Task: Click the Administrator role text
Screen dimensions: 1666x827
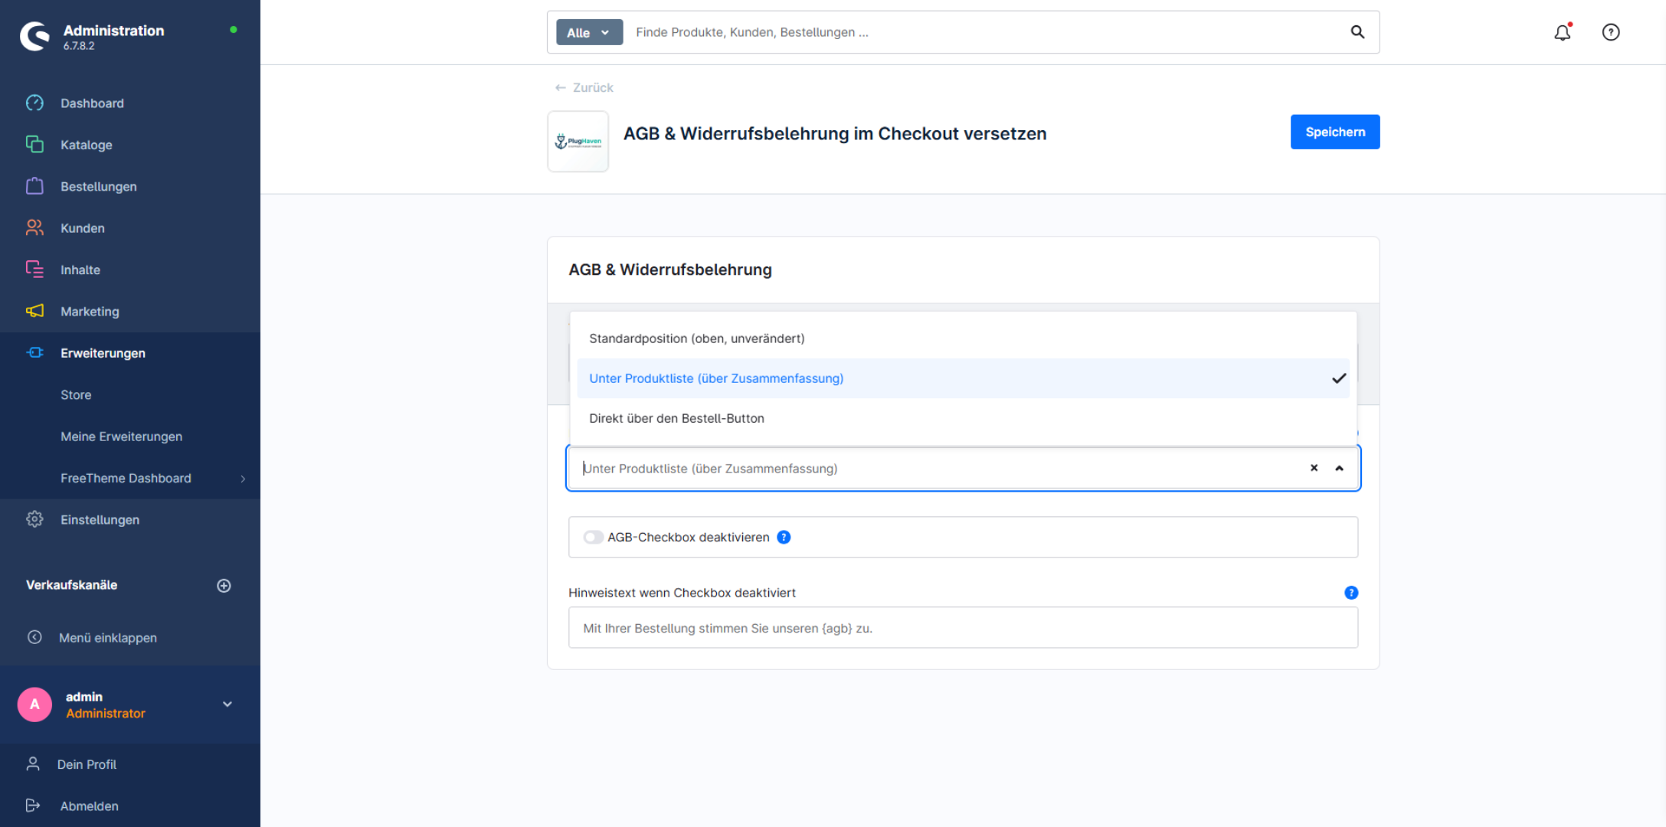Action: (x=105, y=713)
